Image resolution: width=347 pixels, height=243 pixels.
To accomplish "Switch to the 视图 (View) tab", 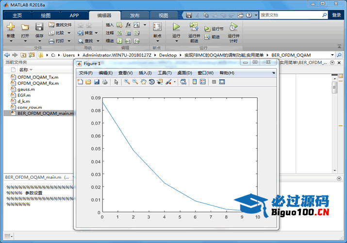I will click(x=164, y=15).
